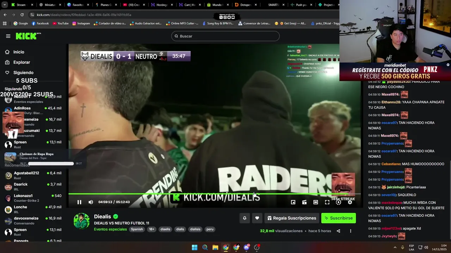Switch to the Stream browser tab
Image resolution: width=451 pixels, height=253 pixels.
point(22,5)
